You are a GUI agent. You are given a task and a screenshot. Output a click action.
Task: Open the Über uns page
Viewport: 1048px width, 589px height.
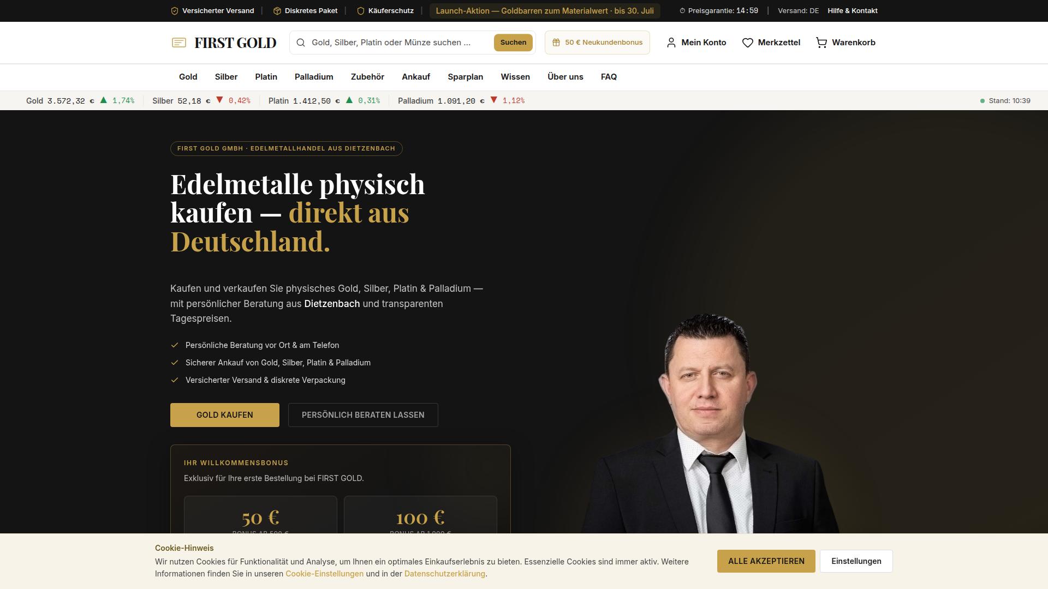click(x=565, y=77)
